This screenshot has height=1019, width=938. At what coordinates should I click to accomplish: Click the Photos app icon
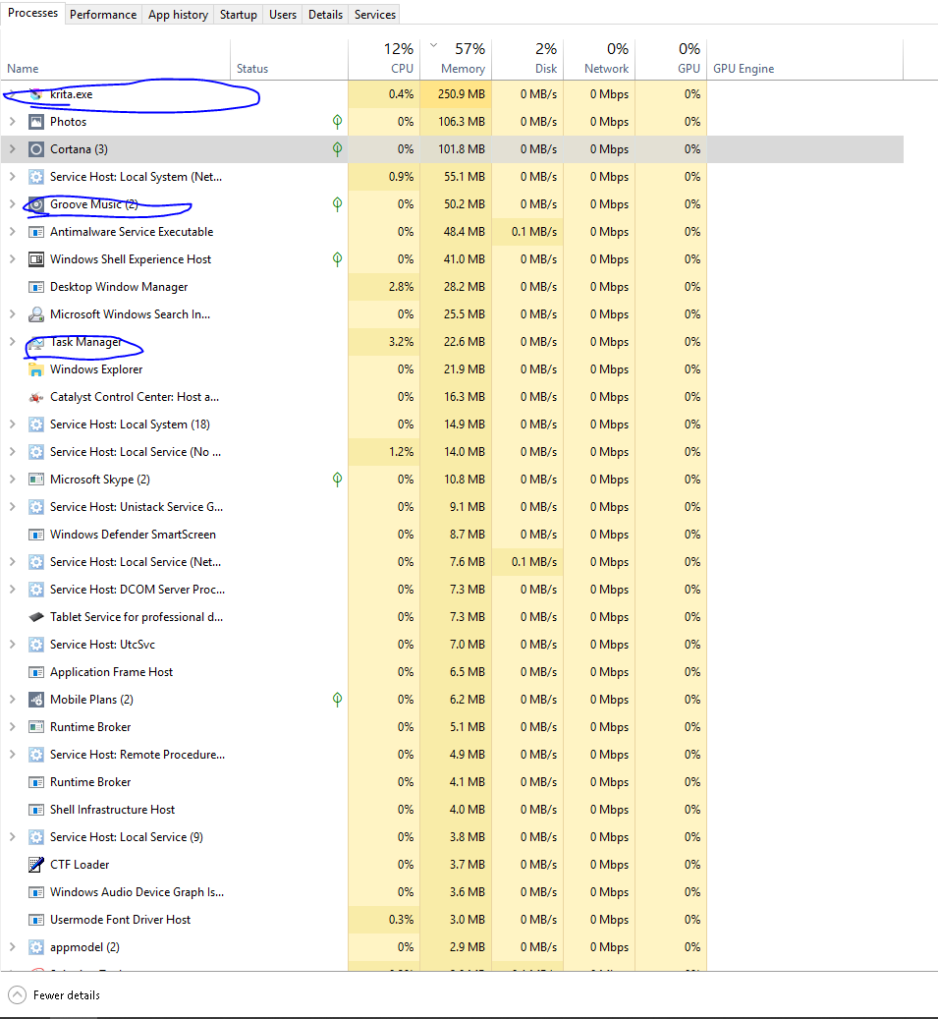point(36,122)
